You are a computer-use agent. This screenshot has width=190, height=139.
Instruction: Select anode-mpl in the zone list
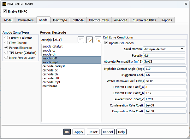71,62
